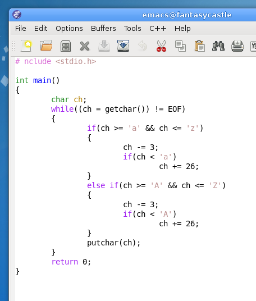This screenshot has height=301, width=256.
Task: Place cursor on the putchar(ch) line
Action: (113, 243)
